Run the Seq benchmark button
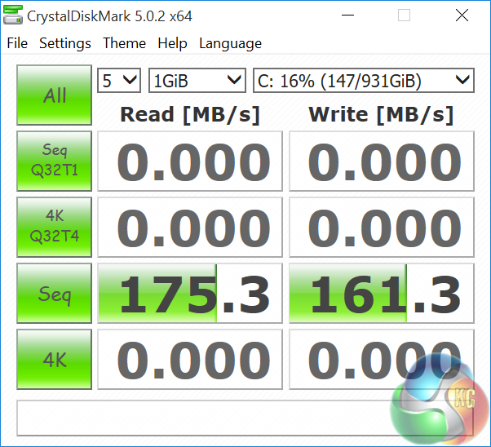 pyautogui.click(x=54, y=293)
